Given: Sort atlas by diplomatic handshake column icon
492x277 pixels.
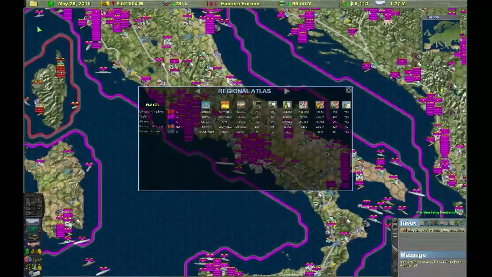Looking at the screenshot, I should pyautogui.click(x=241, y=105).
